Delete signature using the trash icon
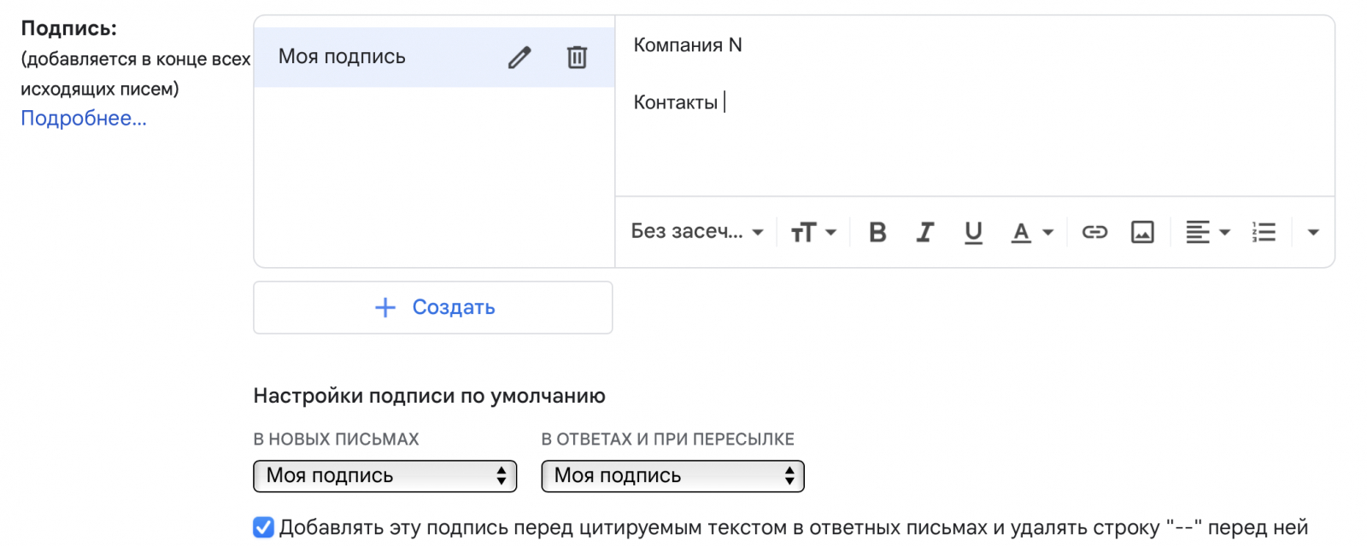This screenshot has width=1367, height=546. 577,57
